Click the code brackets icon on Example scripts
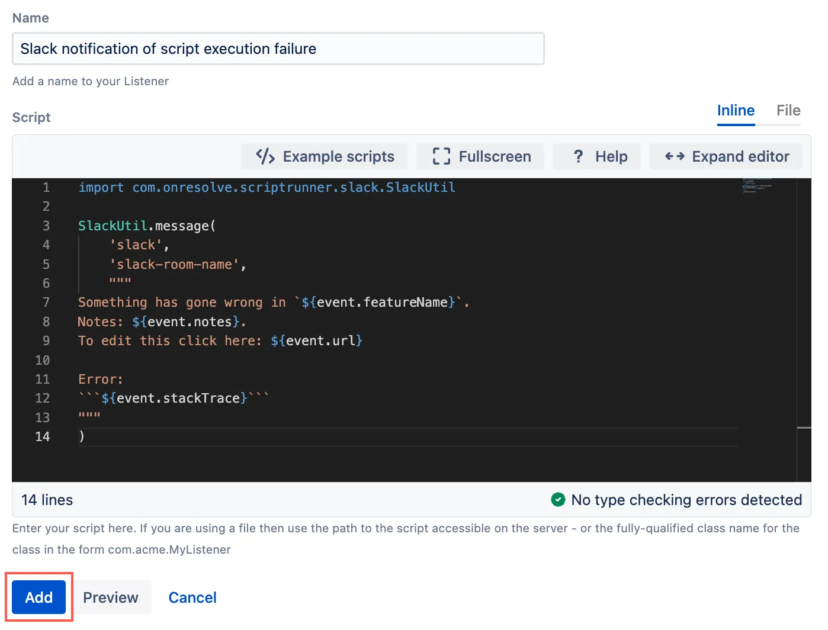The height and width of the screenshot is (630, 828). click(265, 156)
